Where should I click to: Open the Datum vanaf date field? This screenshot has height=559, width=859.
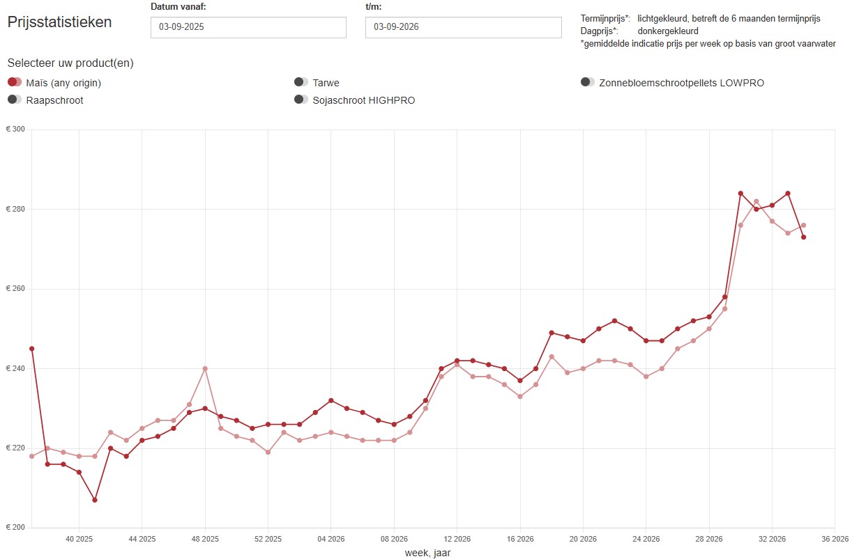tap(248, 27)
